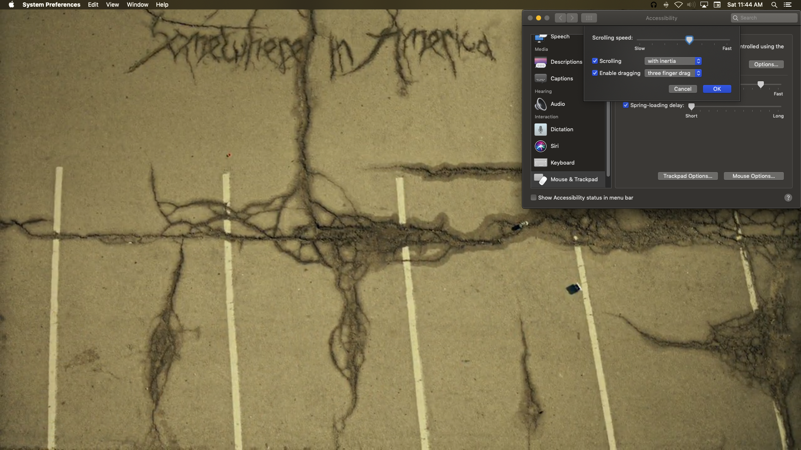Screen dimensions: 801x450
Task: Open the View menu
Action: (x=112, y=5)
